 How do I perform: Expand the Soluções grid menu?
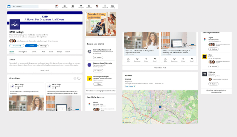(105, 6)
